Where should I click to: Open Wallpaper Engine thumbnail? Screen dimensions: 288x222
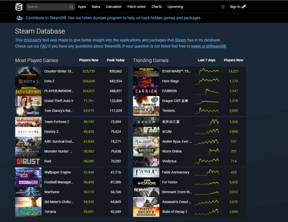[28, 173]
